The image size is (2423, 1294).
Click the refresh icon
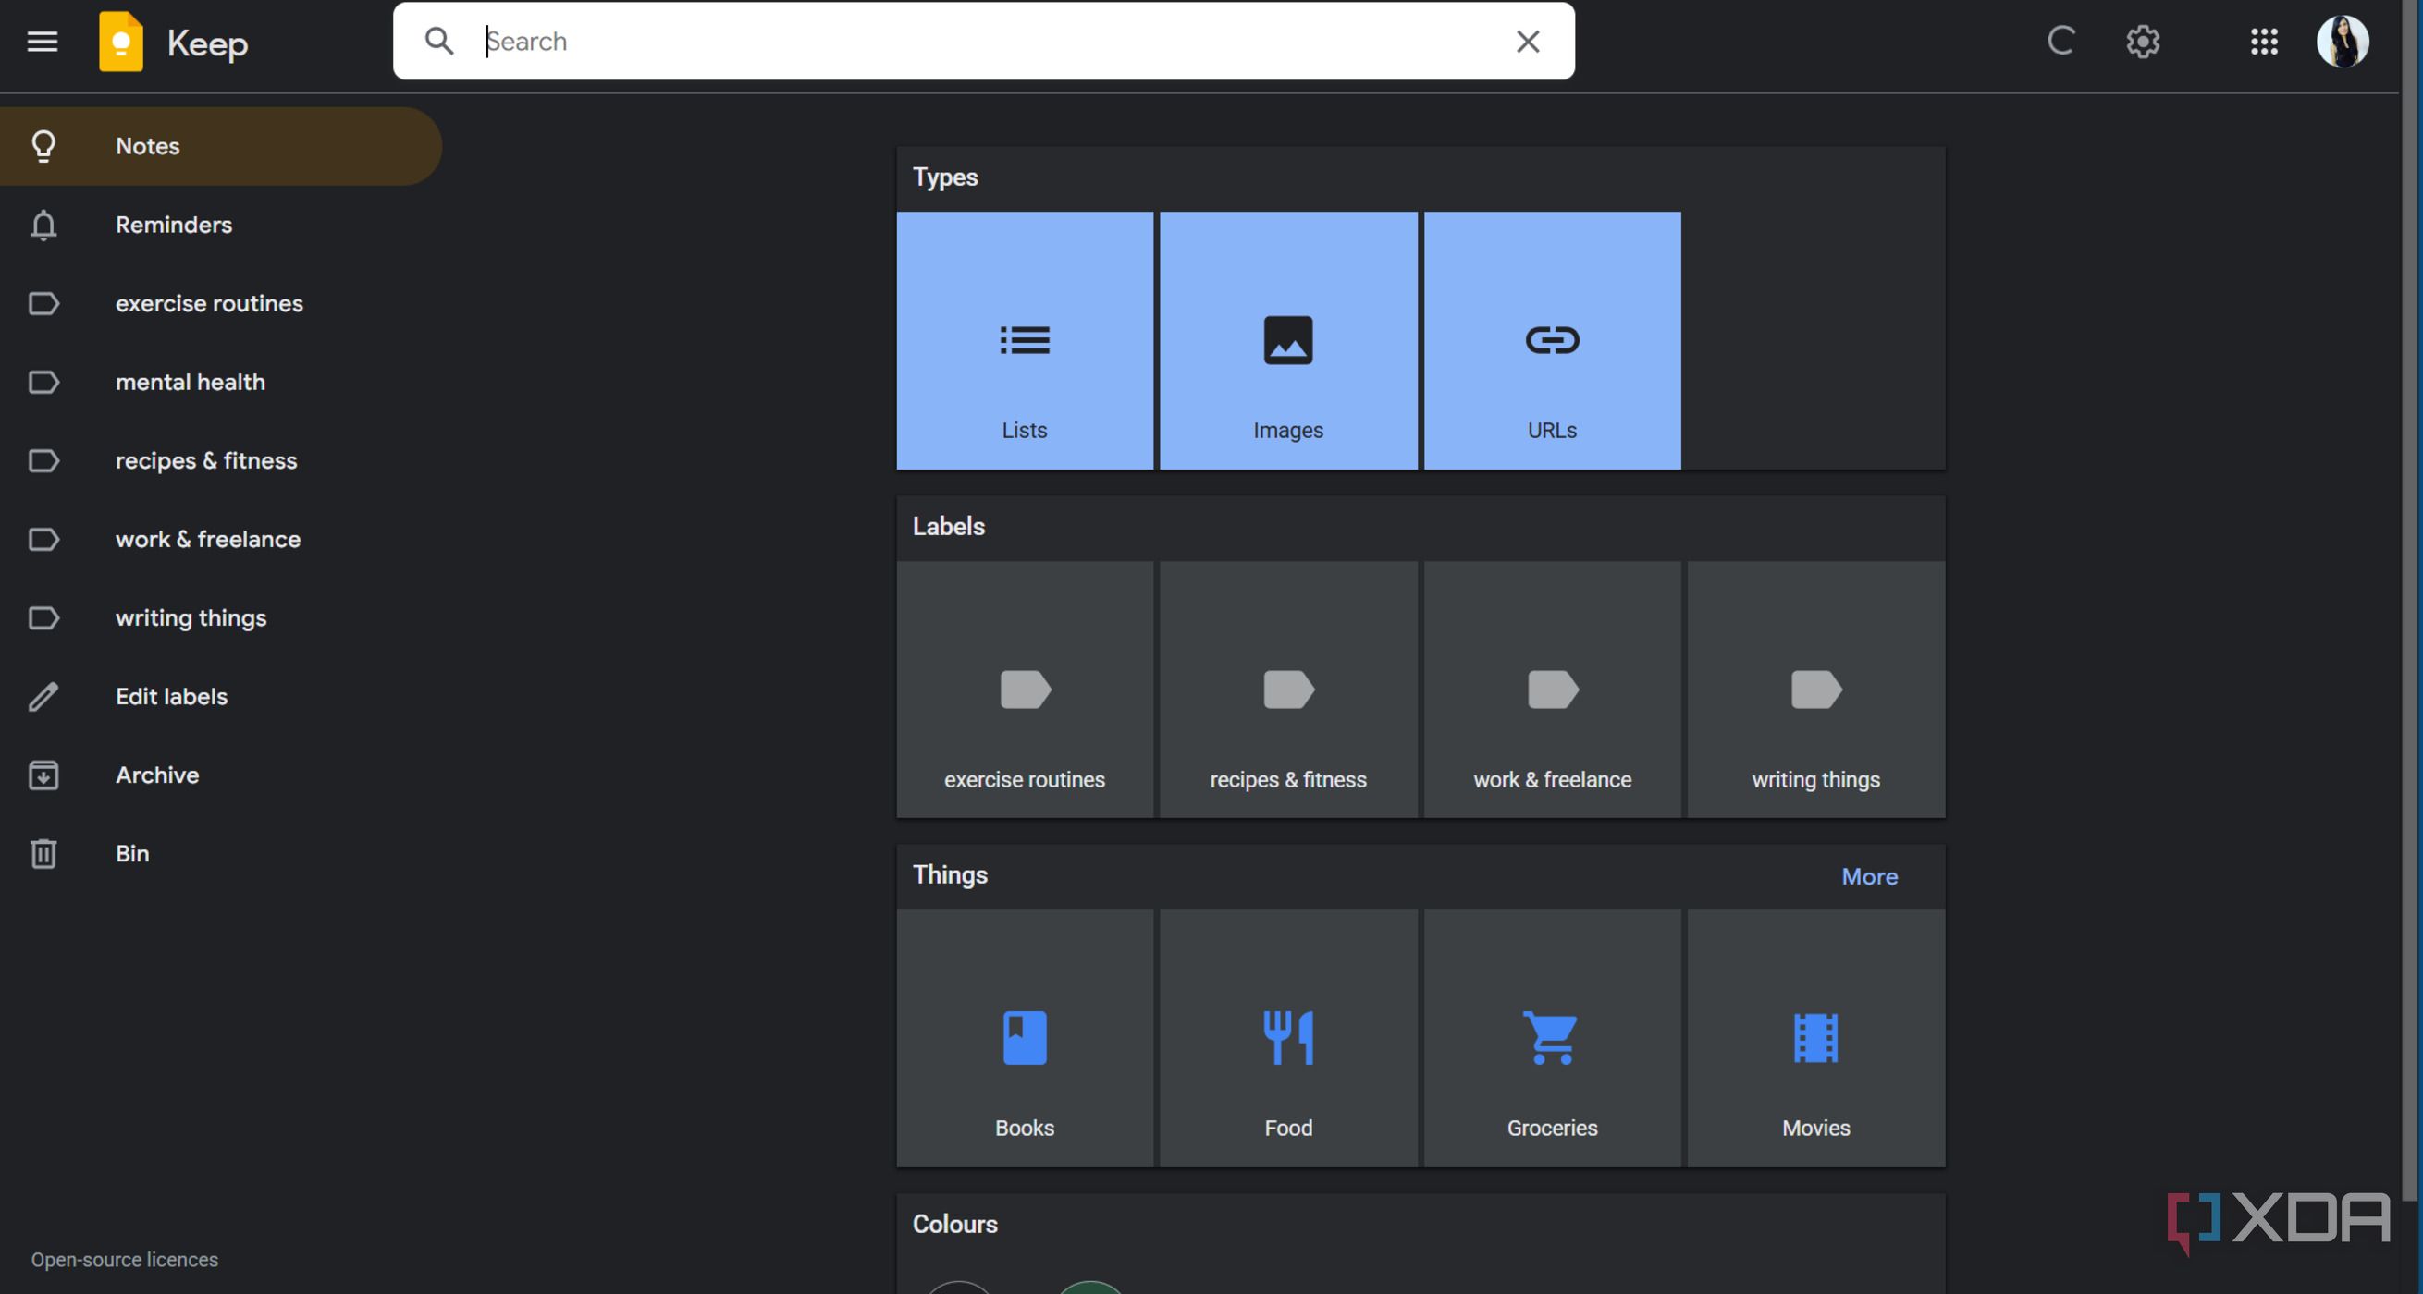coord(2060,41)
